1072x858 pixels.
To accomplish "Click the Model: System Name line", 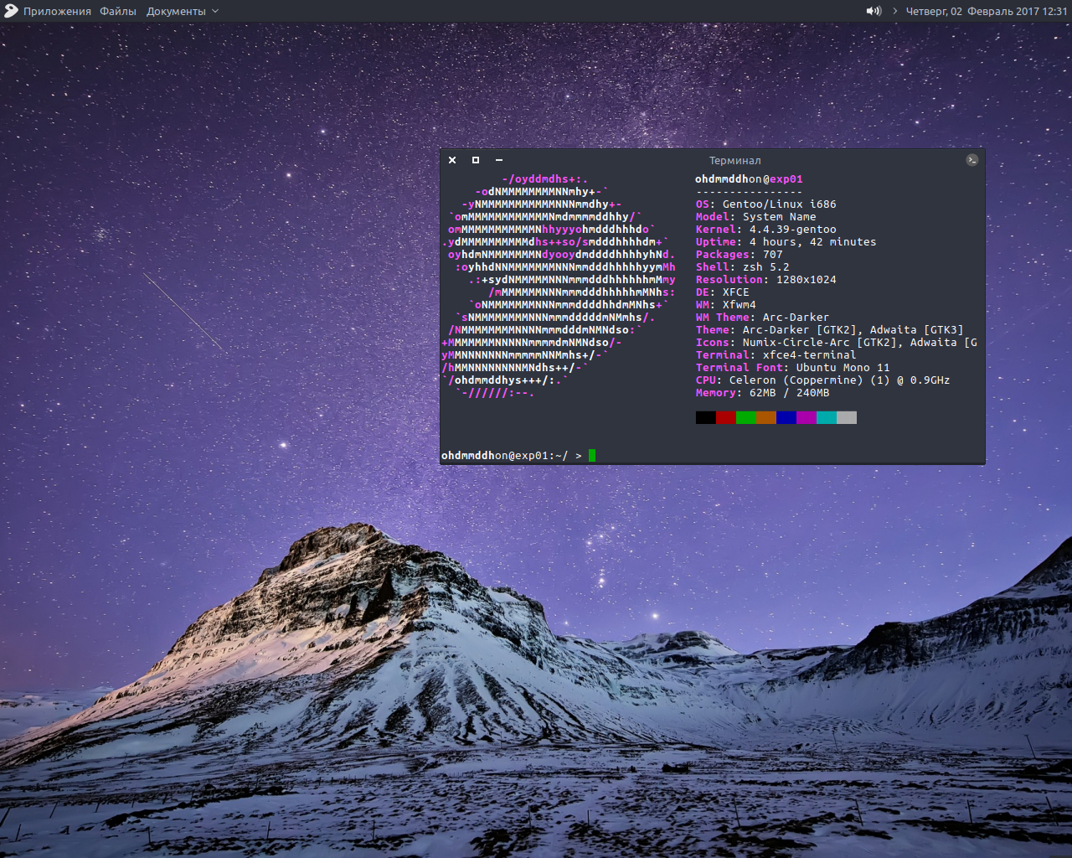I will tap(756, 216).
